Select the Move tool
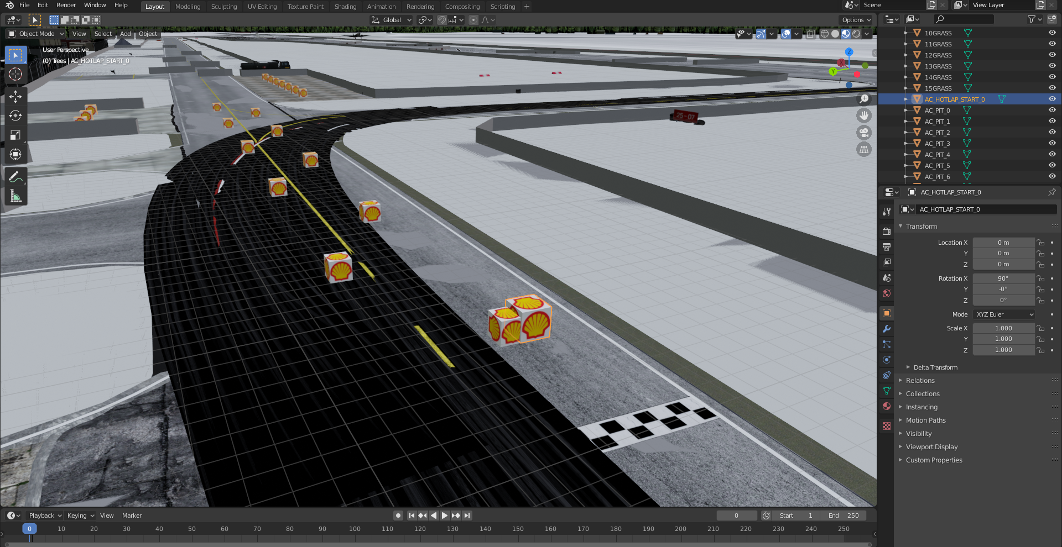Image resolution: width=1062 pixels, height=547 pixels. tap(15, 97)
